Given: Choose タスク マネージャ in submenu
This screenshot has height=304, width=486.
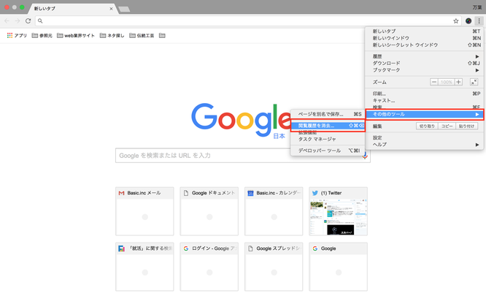Looking at the screenshot, I should click(x=328, y=139).
